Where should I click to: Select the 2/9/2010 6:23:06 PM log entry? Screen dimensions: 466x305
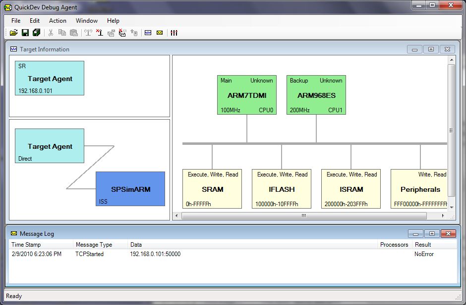pos(233,254)
